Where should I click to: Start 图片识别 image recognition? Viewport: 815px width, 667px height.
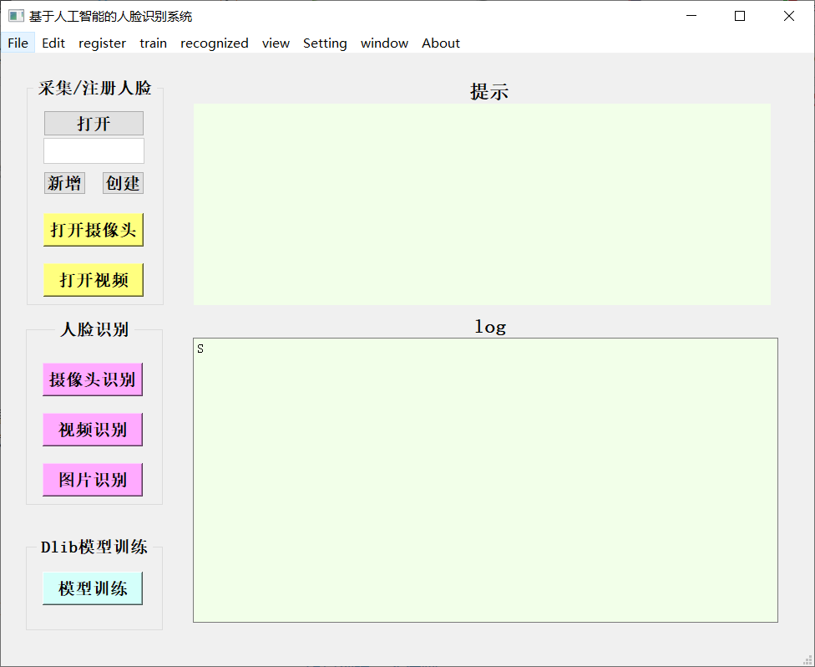(x=93, y=480)
